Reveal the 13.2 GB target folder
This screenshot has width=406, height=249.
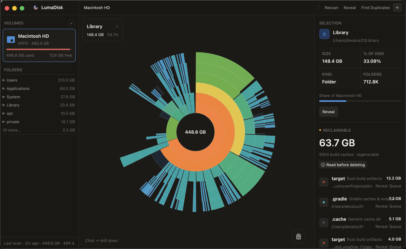[381, 186]
